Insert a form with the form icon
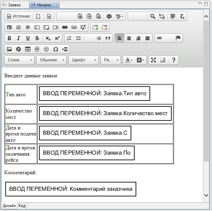Image resolution: width=212 pixels, height=211 pixels. click(x=9, y=28)
